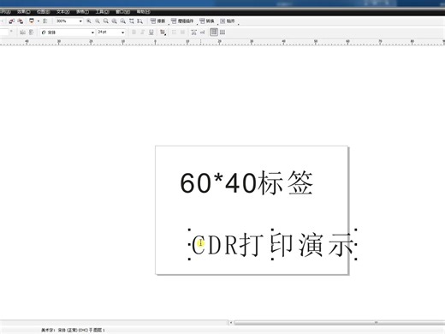Toggle the drop cap icon
The image size is (445, 334).
[x=182, y=33]
